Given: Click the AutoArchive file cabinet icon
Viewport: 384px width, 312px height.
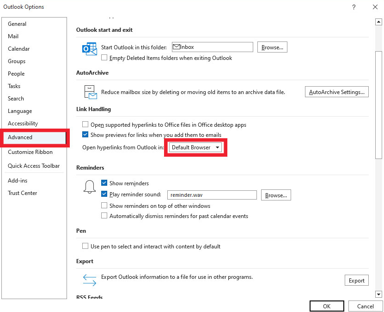Looking at the screenshot, I should coord(91,92).
